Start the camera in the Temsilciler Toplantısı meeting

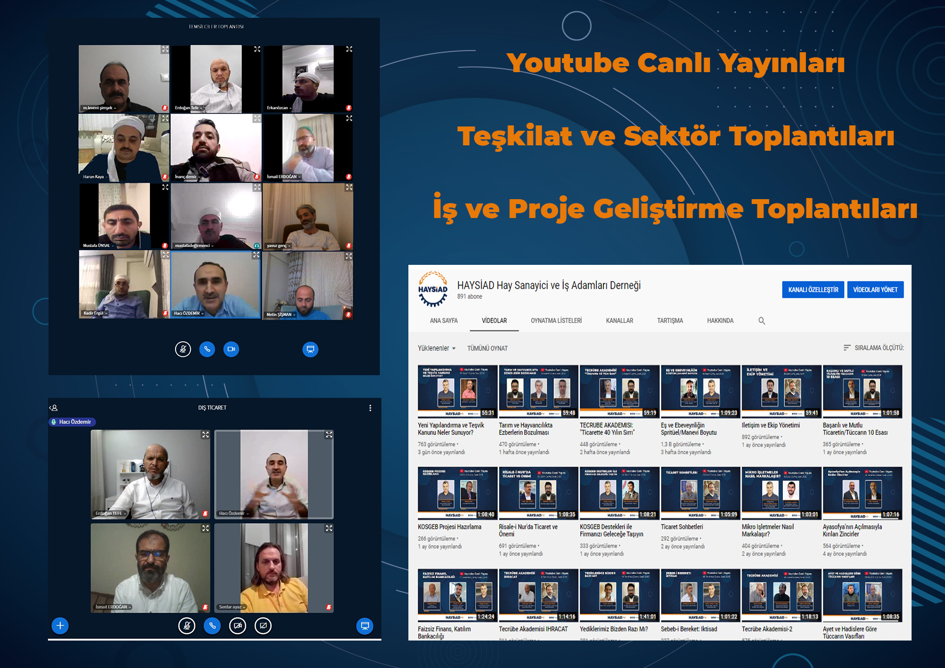232,349
